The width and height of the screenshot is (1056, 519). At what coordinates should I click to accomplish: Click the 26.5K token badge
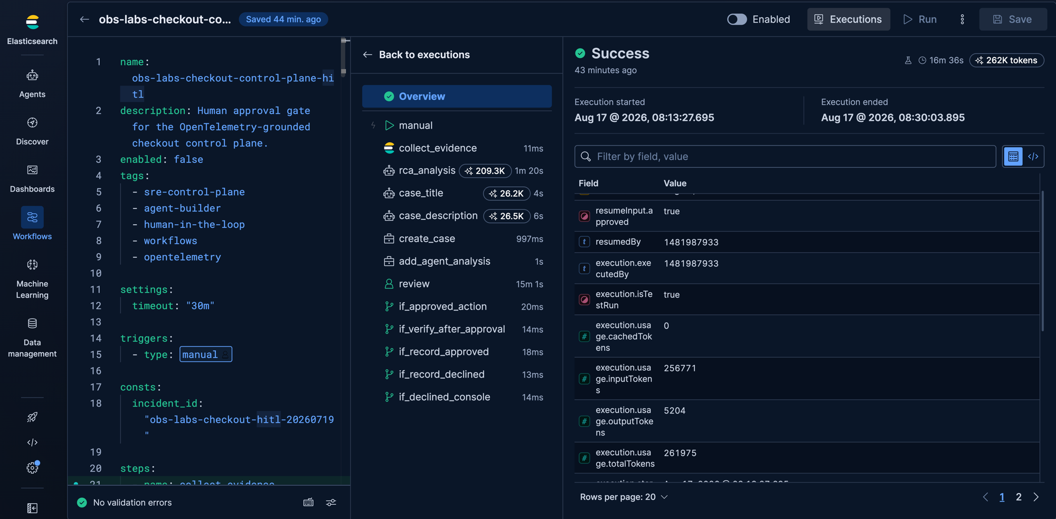pyautogui.click(x=506, y=216)
